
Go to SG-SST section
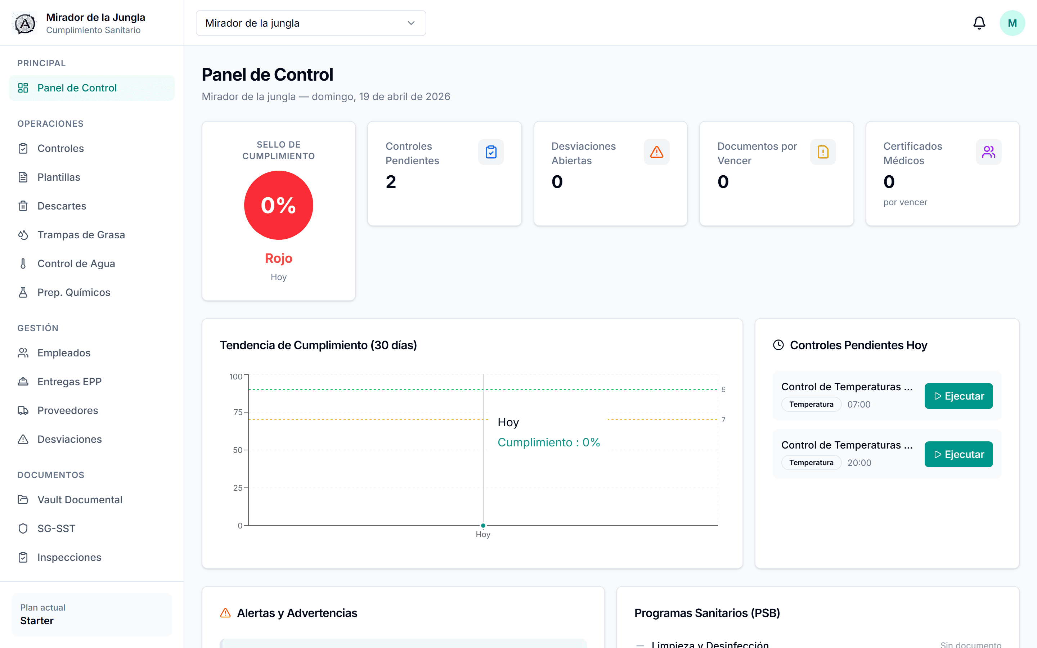(x=92, y=528)
